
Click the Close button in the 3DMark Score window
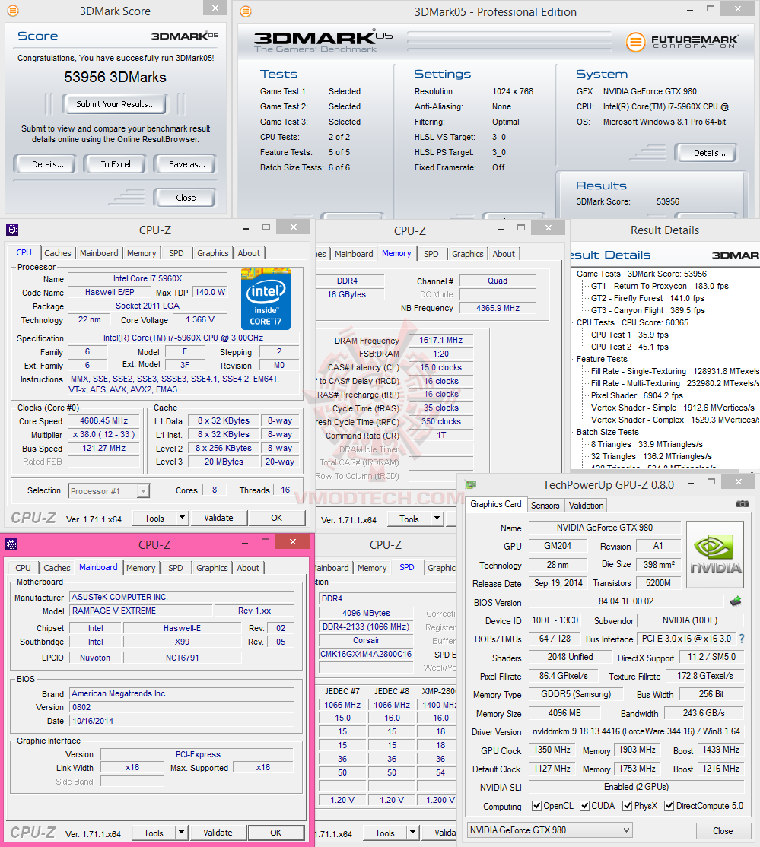click(x=186, y=198)
